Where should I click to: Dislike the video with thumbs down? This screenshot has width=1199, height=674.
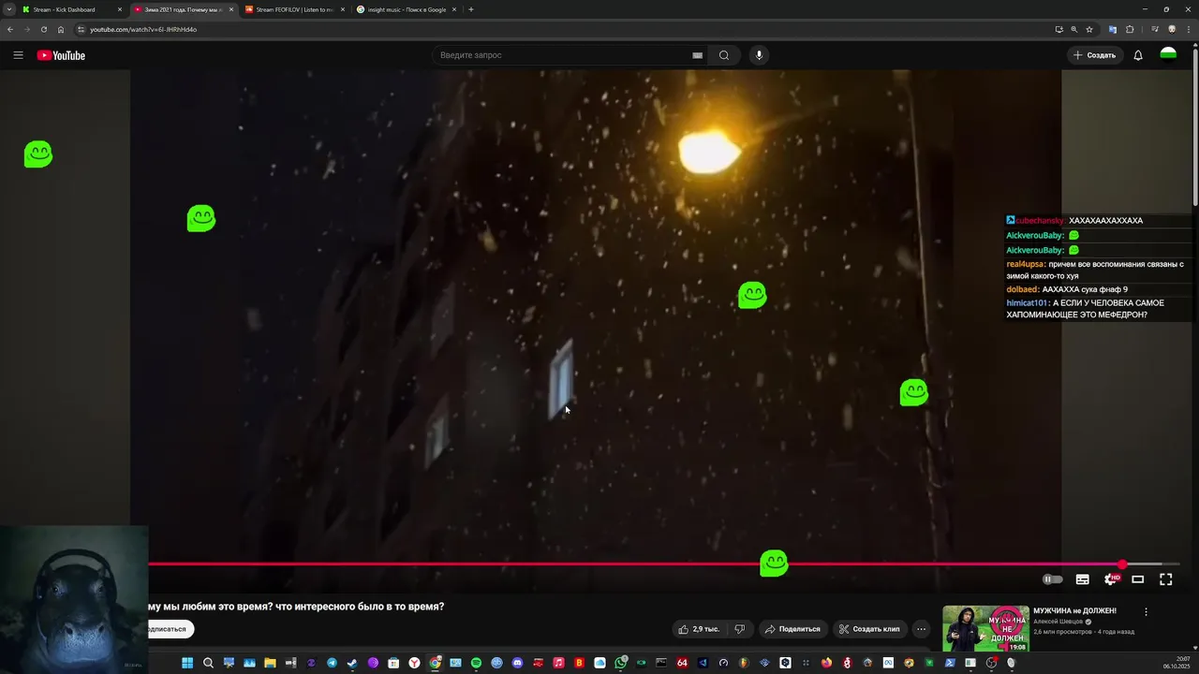pos(739,629)
